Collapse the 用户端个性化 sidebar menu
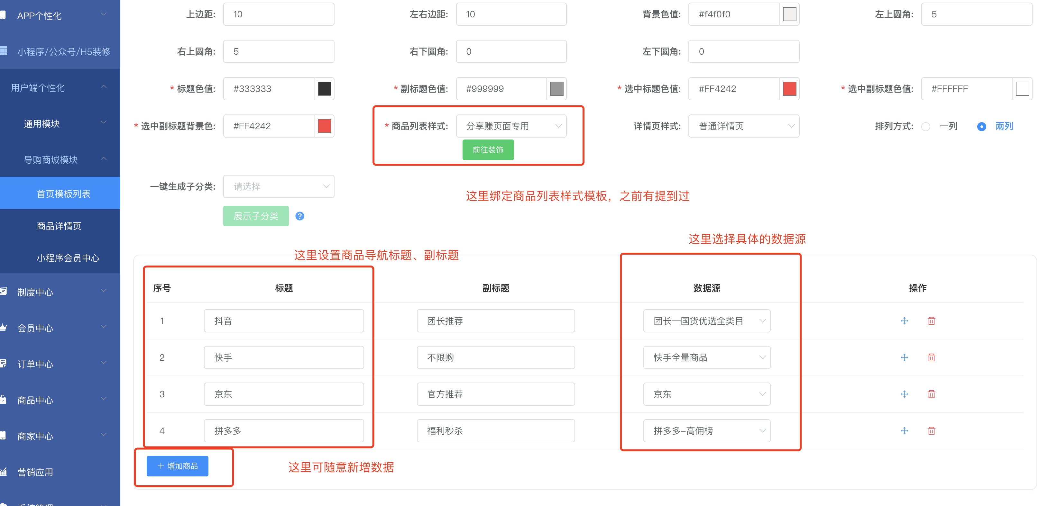Viewport: 1048px width, 506px height. [60, 87]
